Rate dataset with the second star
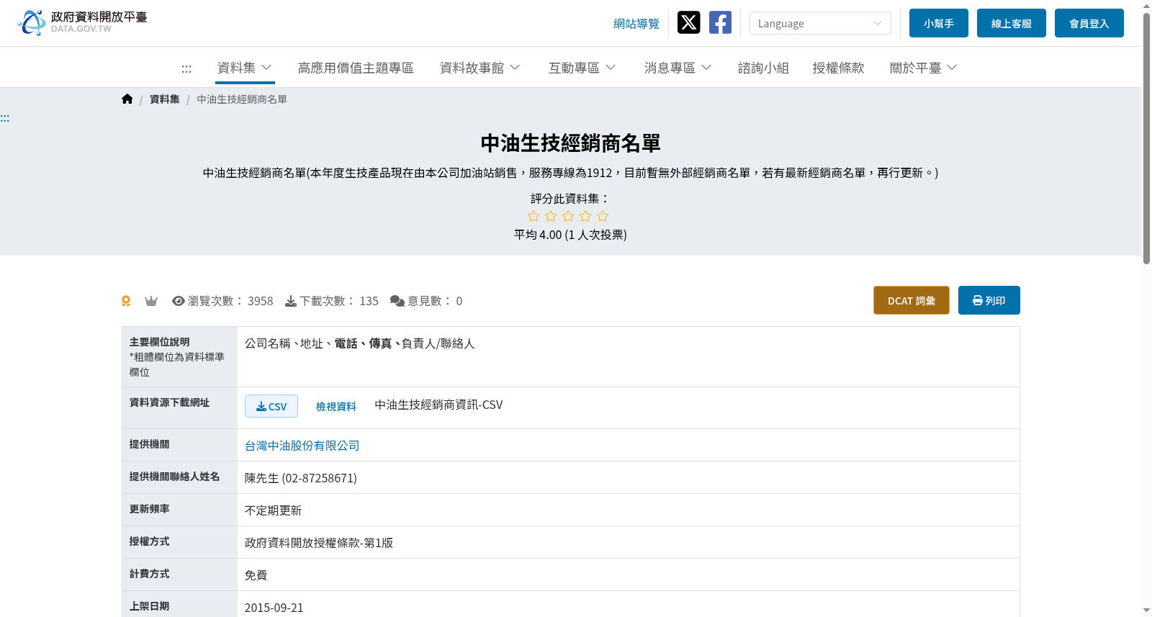1152x617 pixels. (551, 216)
